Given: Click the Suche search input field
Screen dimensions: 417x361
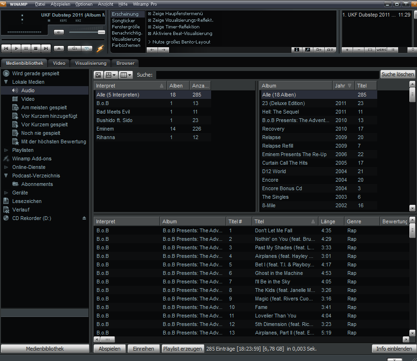Looking at the screenshot, I should tap(267, 75).
